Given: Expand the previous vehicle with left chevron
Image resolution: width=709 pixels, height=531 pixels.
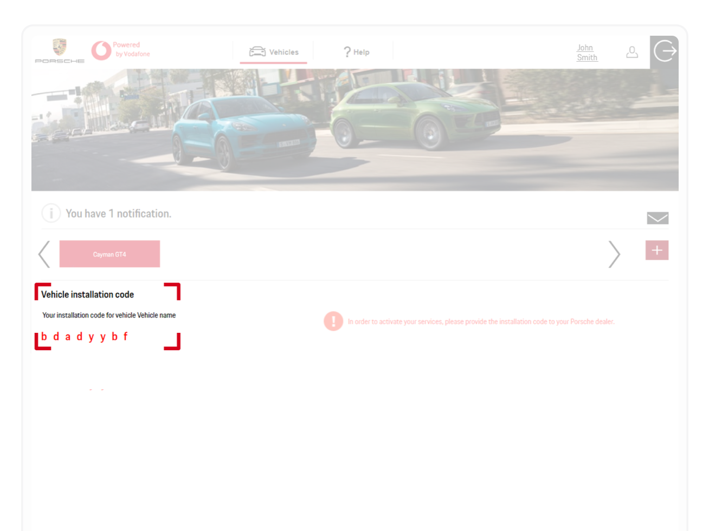Looking at the screenshot, I should pos(43,254).
